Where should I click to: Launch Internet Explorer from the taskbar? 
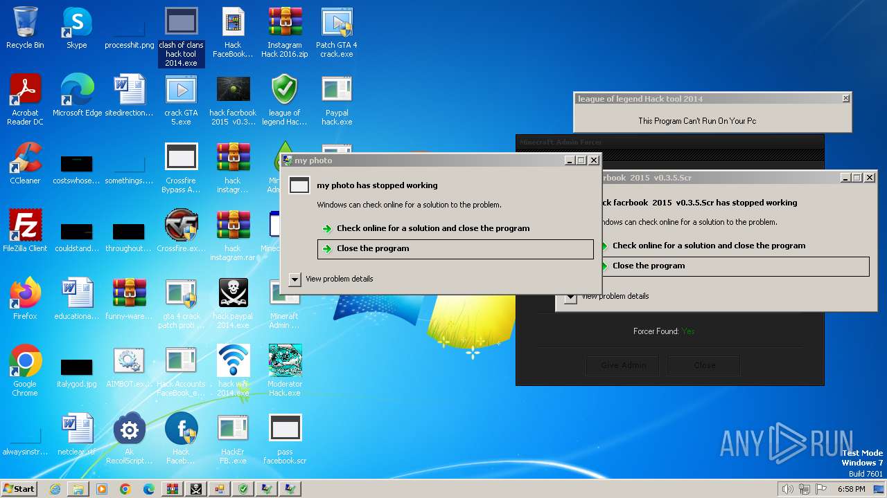(x=55, y=489)
